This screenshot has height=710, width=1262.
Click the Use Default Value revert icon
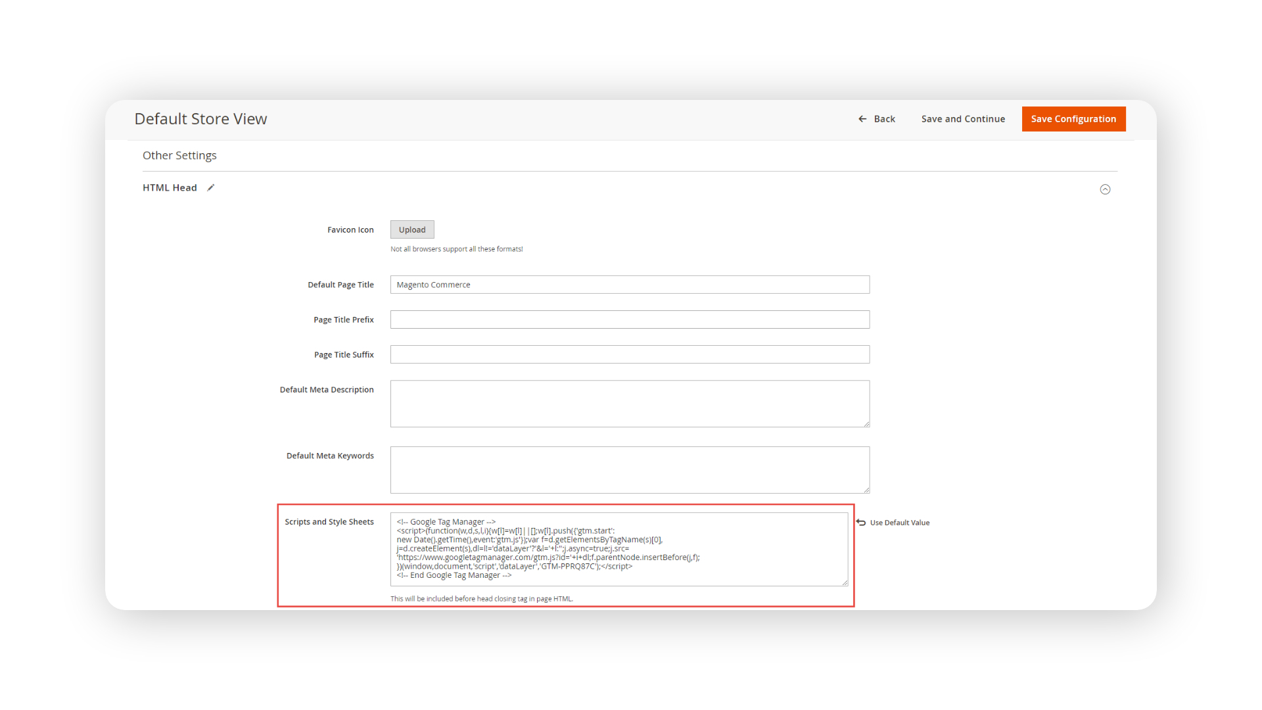861,523
